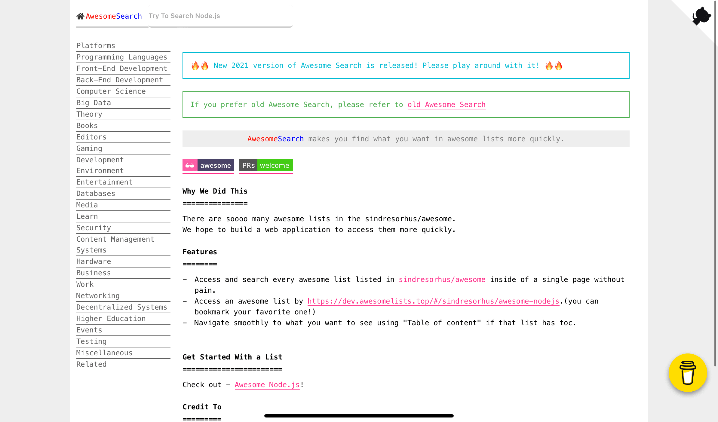Click the AwesomeSearch logo text

(x=114, y=16)
